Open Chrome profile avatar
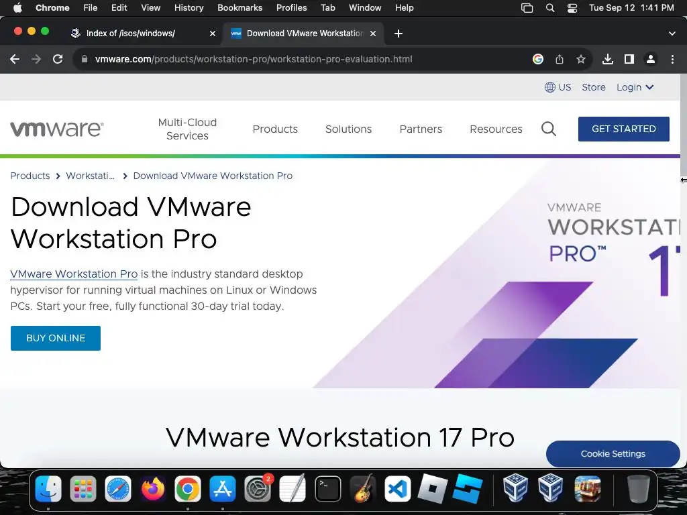This screenshot has height=515, width=687. pyautogui.click(x=651, y=59)
